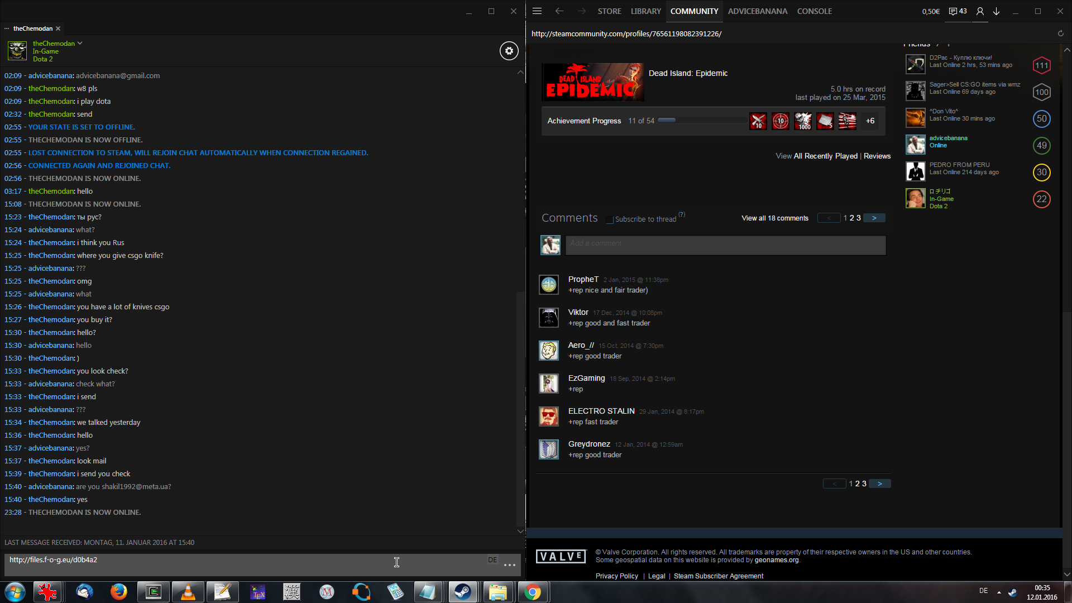The height and width of the screenshot is (603, 1072).
Task: Go to next comments page arrow
Action: 874,218
